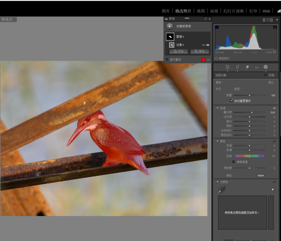
Task: Toggle the shadow clipping indicator in the histogram
Action: tap(217, 27)
